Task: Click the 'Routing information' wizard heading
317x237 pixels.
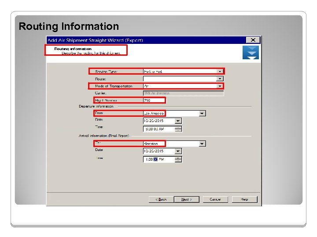Action: 73,49
